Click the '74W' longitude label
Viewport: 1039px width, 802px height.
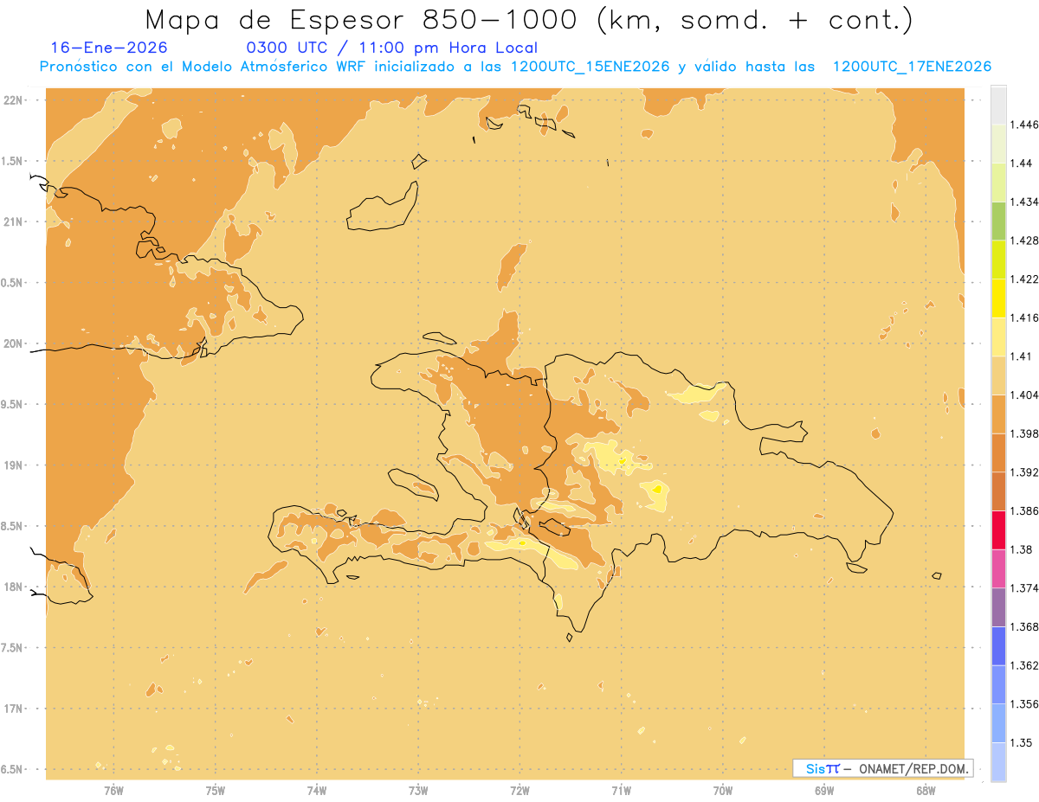click(317, 791)
